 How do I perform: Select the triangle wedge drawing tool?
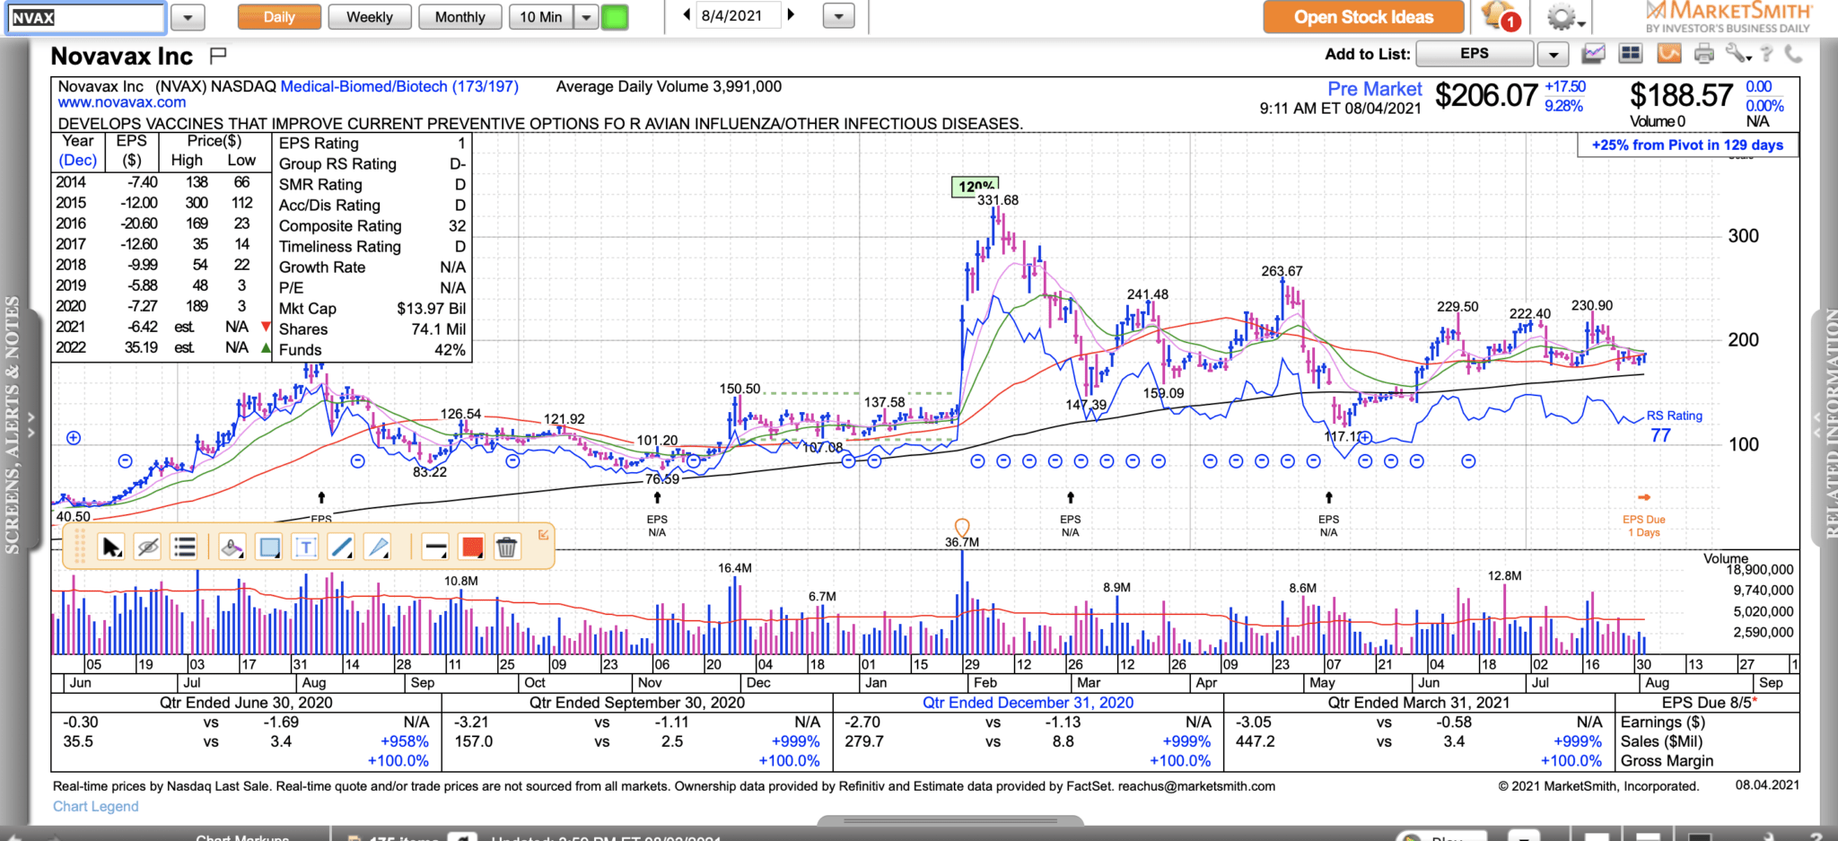pos(379,547)
